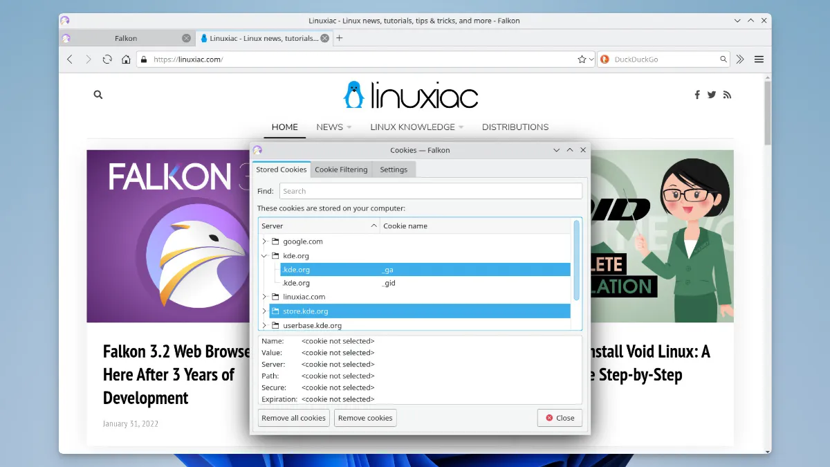
Task: Expand the store.kde.org cookie folder
Action: click(264, 311)
